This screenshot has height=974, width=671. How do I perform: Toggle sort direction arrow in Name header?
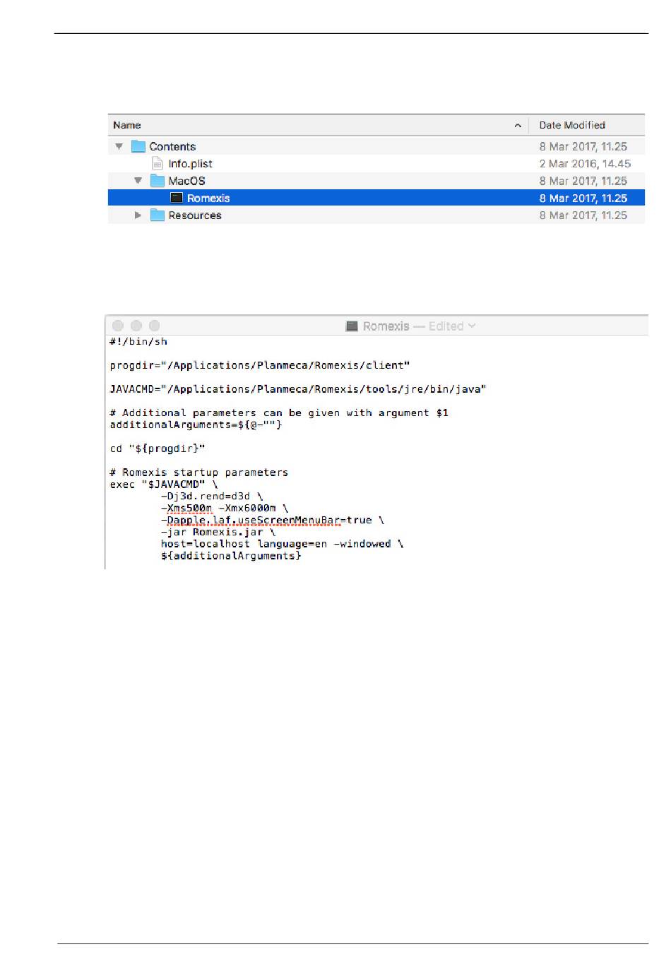point(518,126)
